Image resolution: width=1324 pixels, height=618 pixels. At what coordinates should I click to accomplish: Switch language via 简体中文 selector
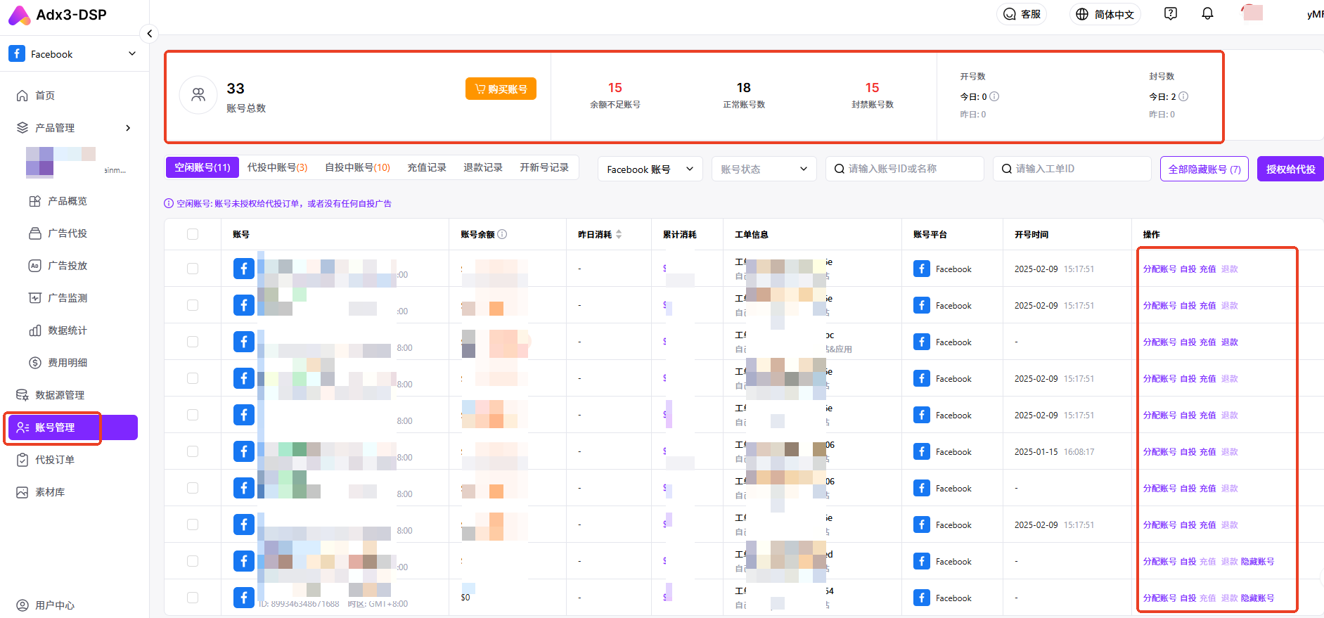1105,14
